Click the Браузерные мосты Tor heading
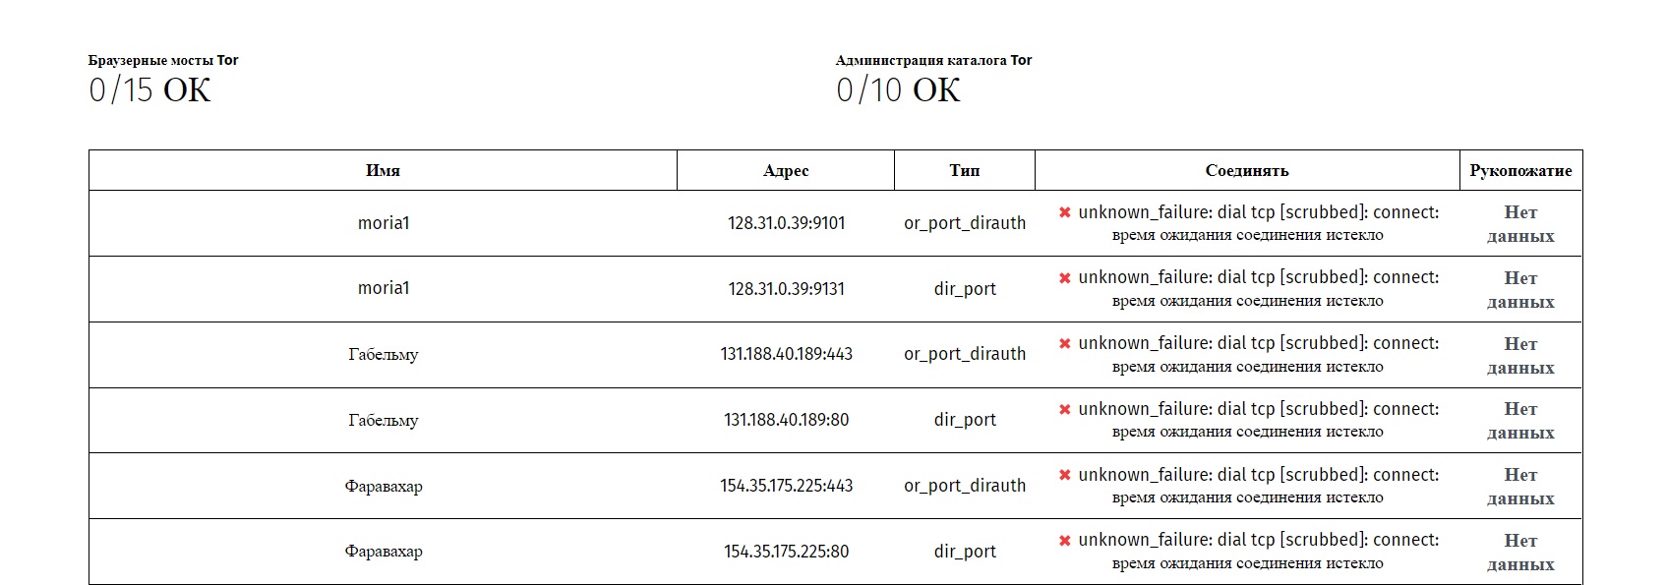 coord(163,60)
